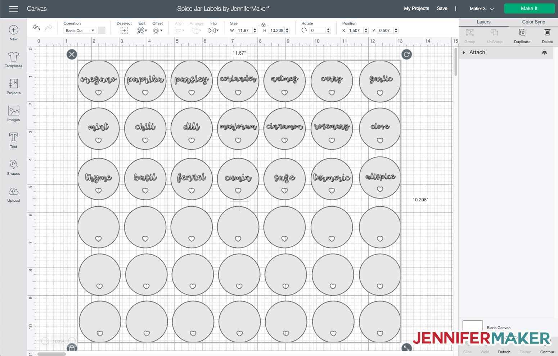Save the project
This screenshot has width=558, height=356.
pyautogui.click(x=442, y=9)
